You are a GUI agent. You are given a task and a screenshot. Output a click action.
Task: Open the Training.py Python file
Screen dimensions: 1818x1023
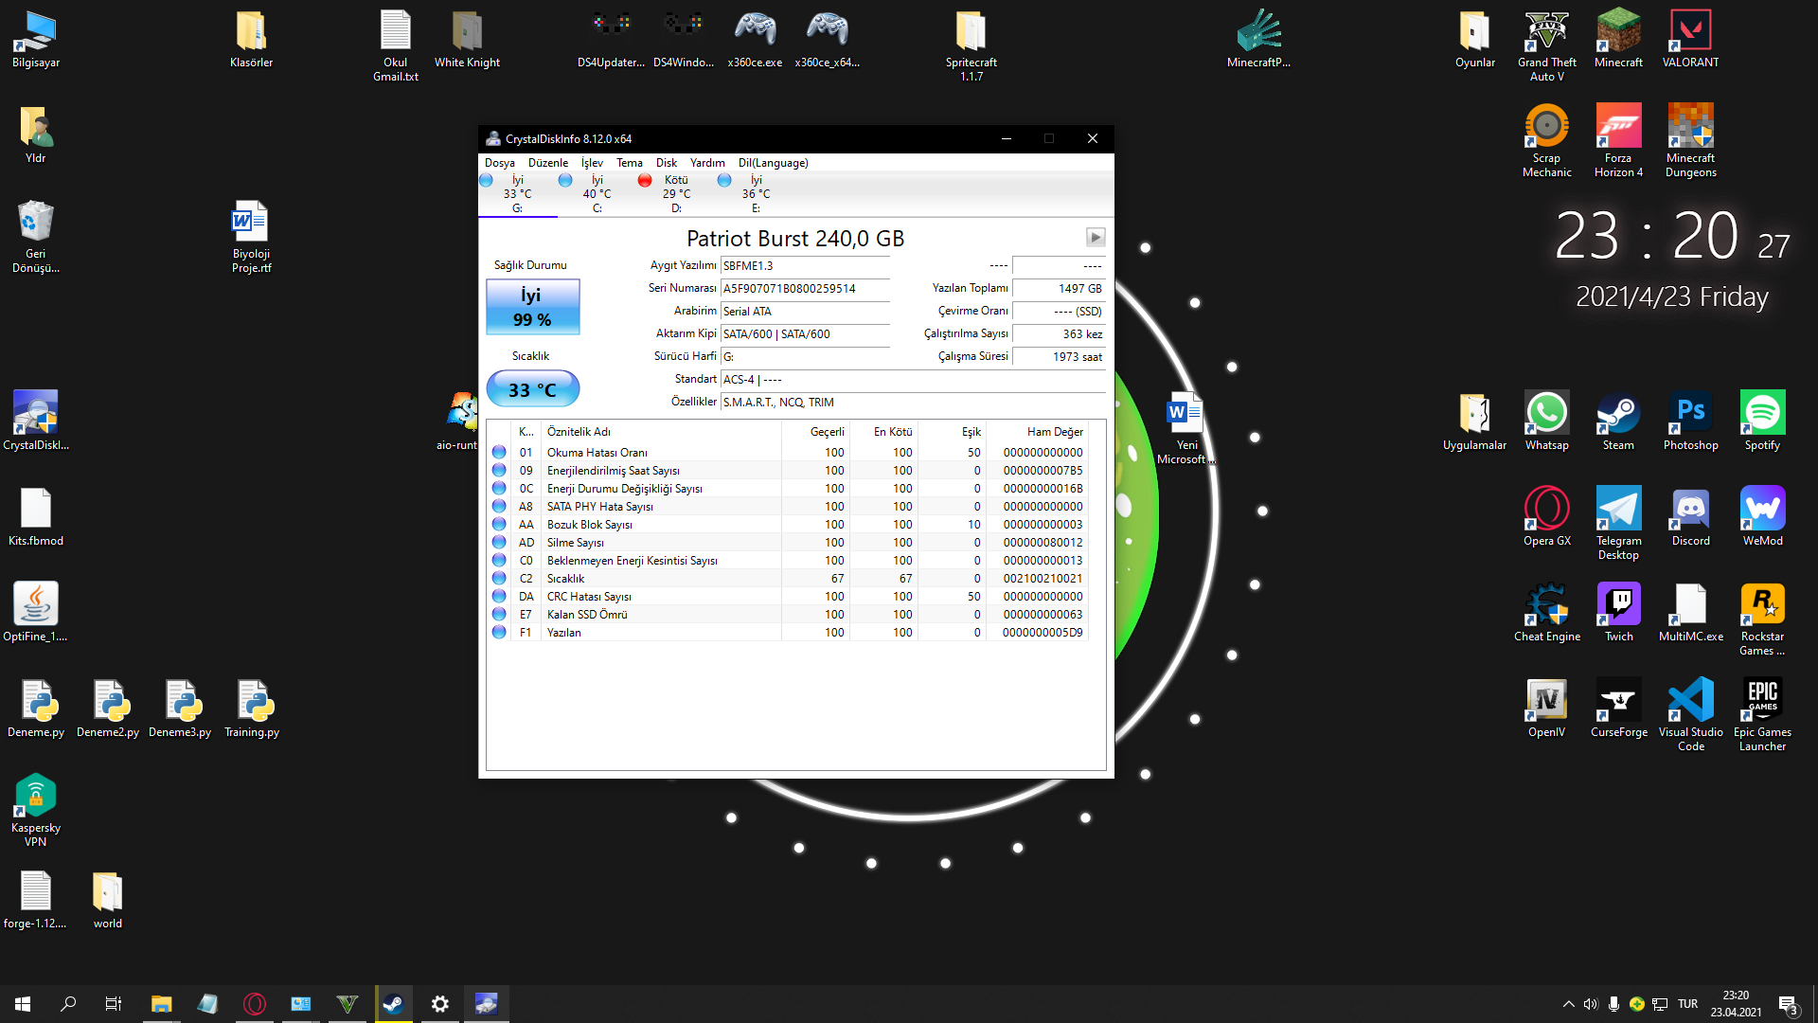(x=252, y=708)
